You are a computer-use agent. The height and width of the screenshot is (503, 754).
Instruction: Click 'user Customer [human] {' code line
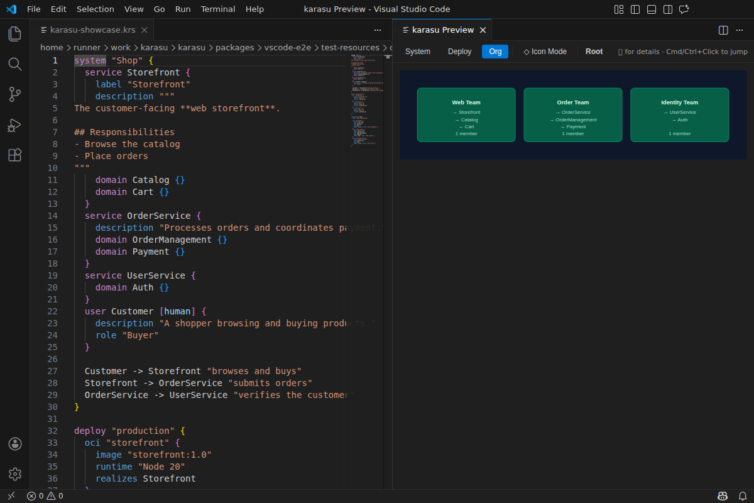pos(145,311)
